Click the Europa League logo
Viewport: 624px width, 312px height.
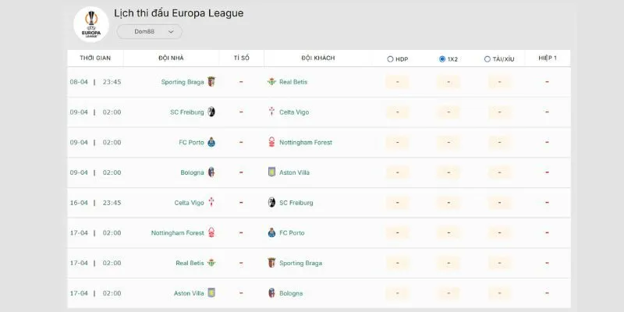[90, 24]
